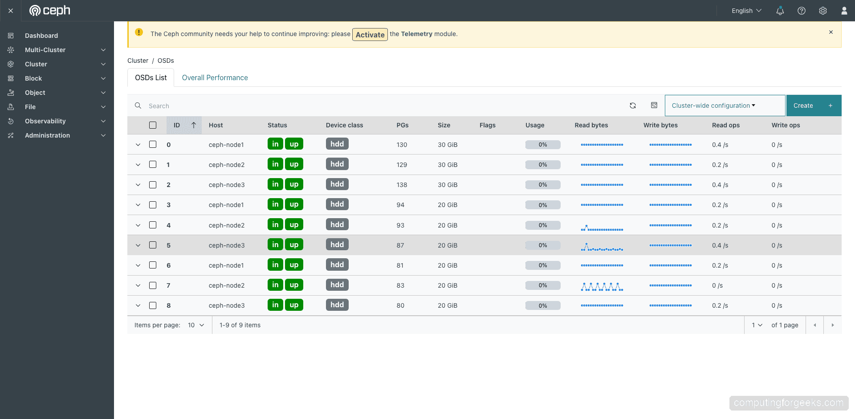Open the Items per page dropdown
Screen dimensions: 855x419
(195, 325)
